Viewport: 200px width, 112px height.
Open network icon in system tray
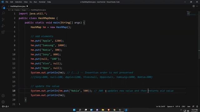click(185, 111)
